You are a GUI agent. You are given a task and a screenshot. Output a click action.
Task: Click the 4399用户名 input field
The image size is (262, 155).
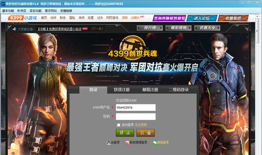[136, 108]
